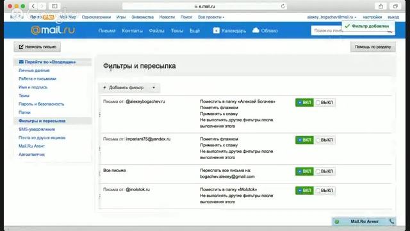Viewport: 410px width, 231px height.
Task: Enable ВКЛ for impariant75@yandex.ru filter
Action: 304,140
